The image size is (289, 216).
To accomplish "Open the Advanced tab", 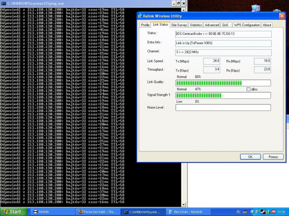I will [212, 25].
